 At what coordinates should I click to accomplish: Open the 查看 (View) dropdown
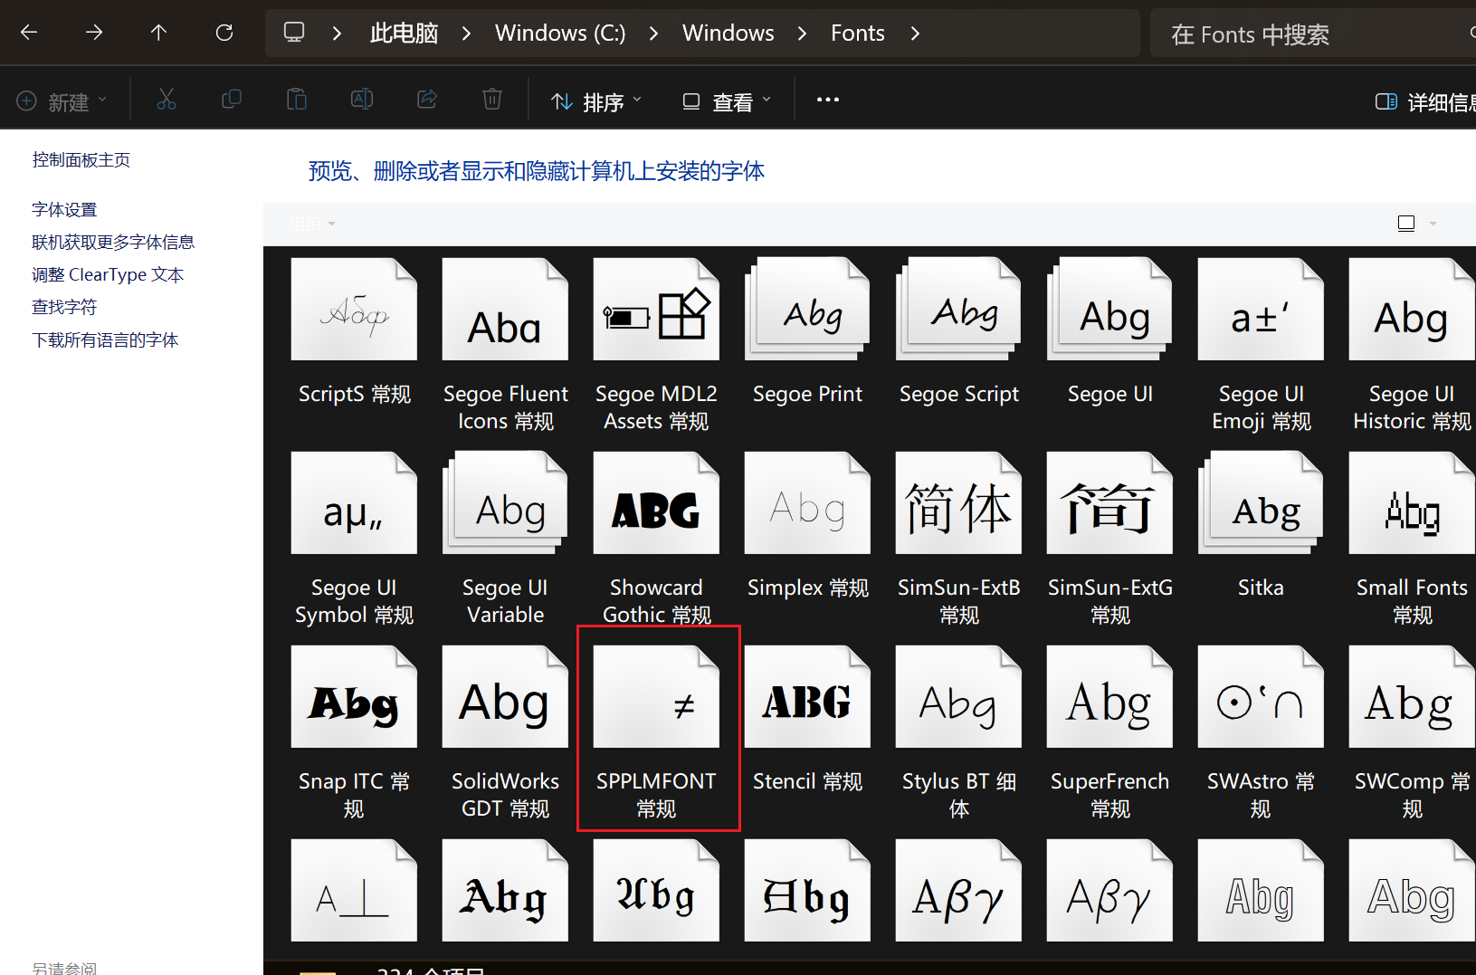point(727,101)
